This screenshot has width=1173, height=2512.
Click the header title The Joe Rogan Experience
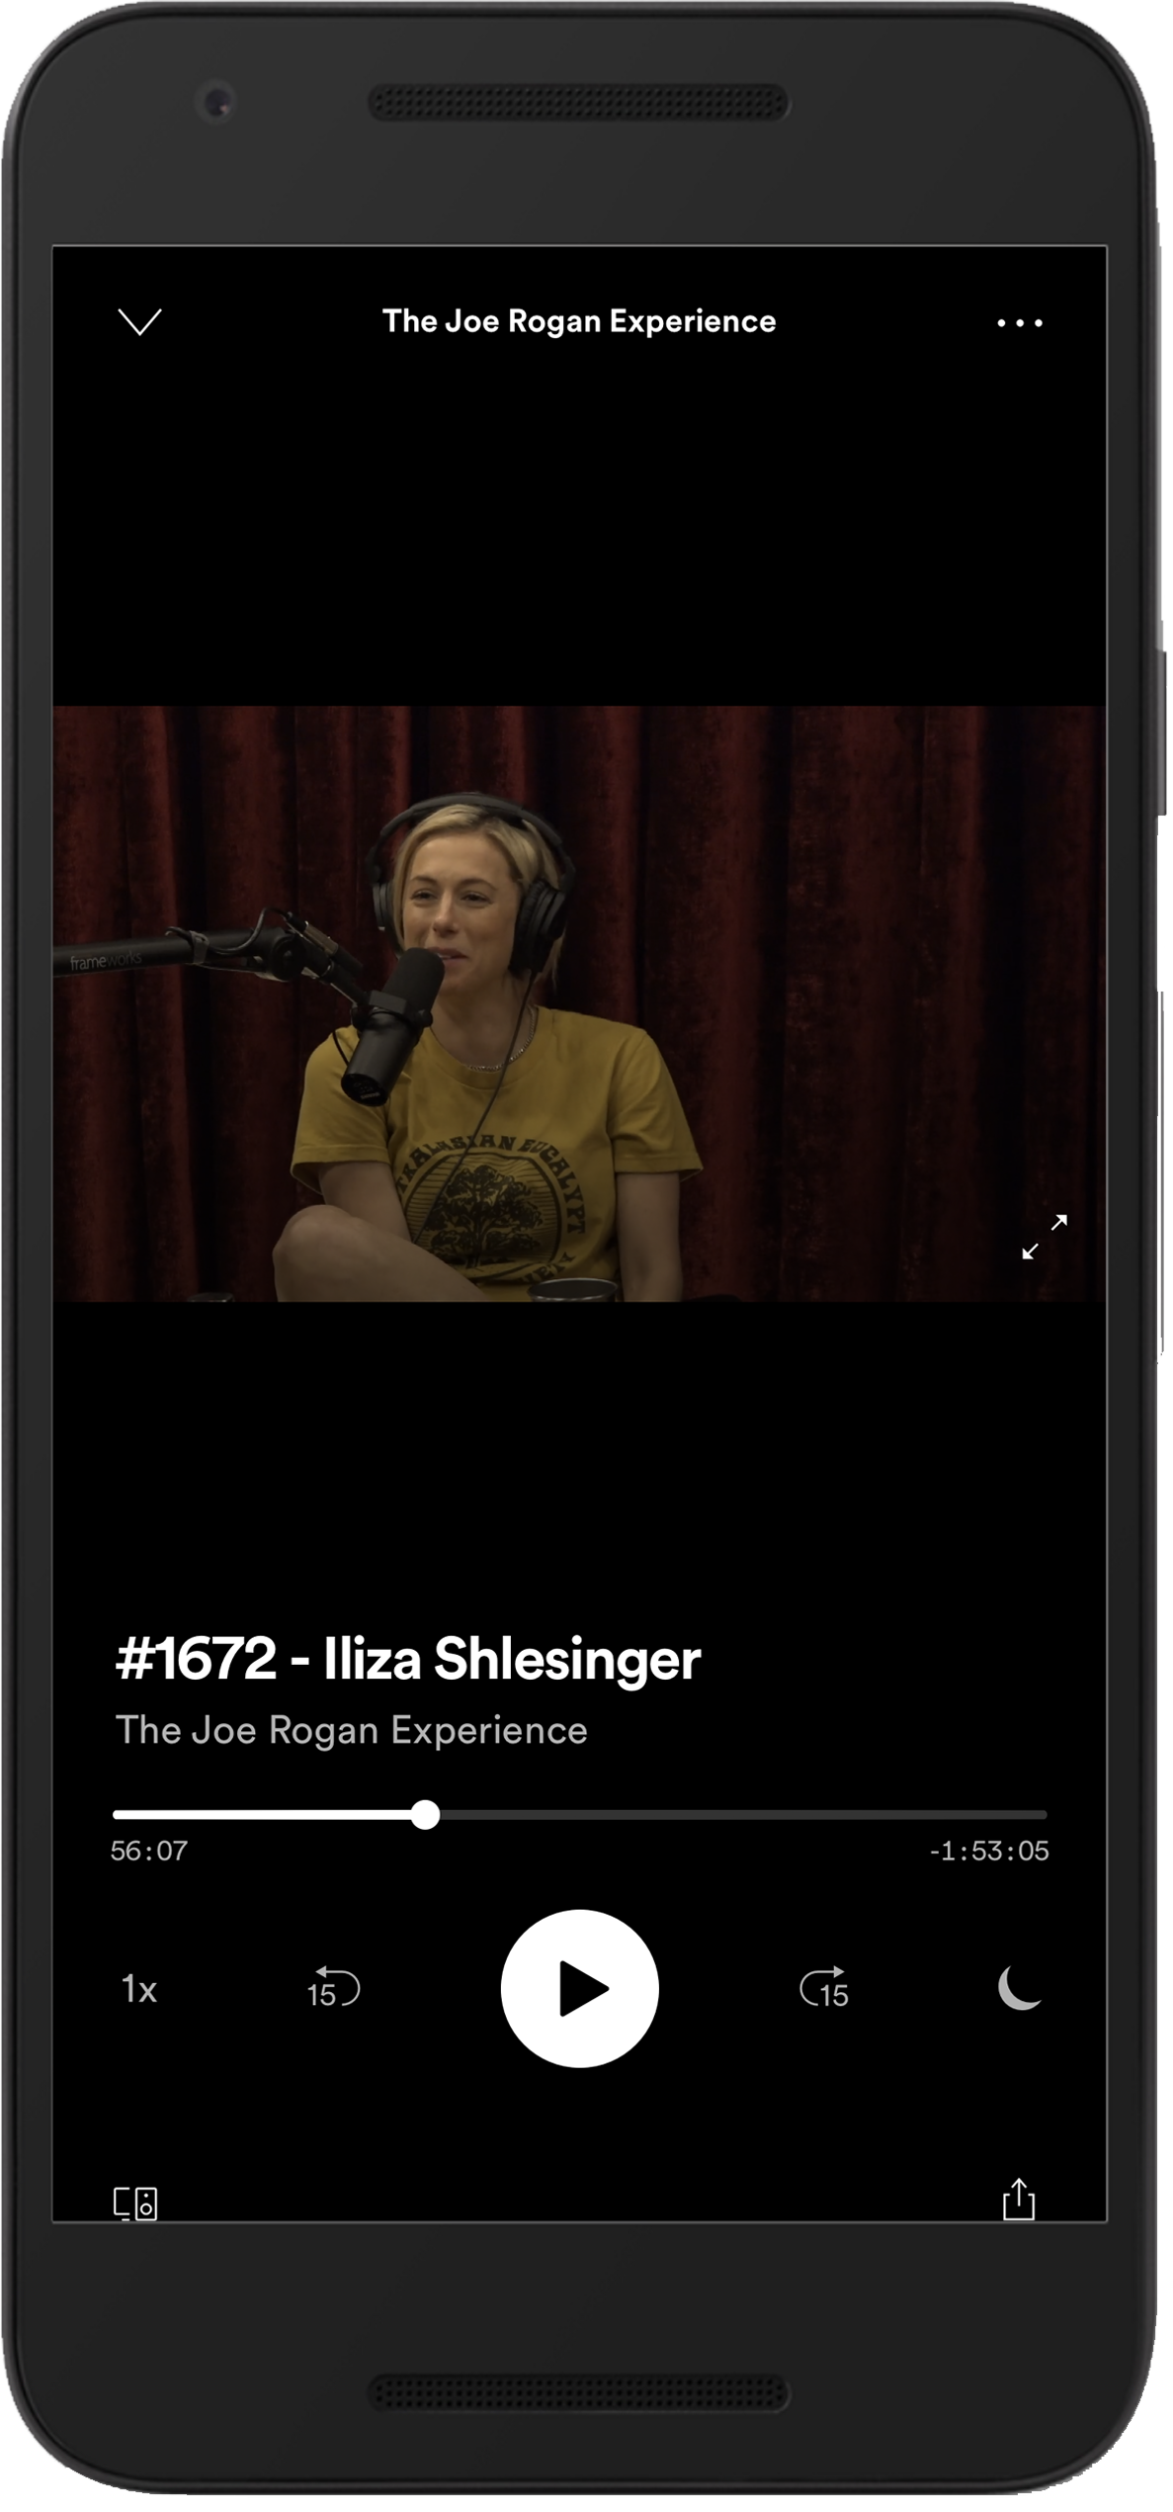coord(579,321)
